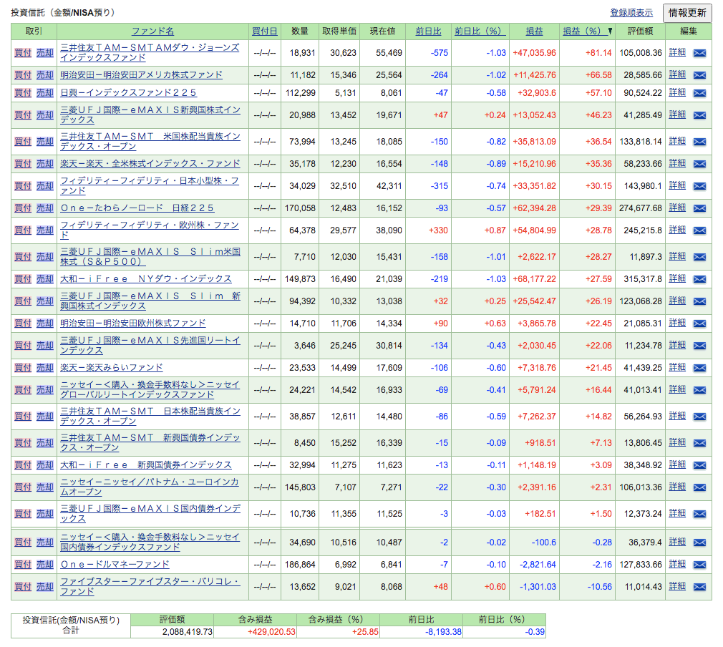Click the envelope icon in the ＳＭＴ 米国株配当貴族 row
Viewport: 723px width, 647px height.
click(x=699, y=142)
